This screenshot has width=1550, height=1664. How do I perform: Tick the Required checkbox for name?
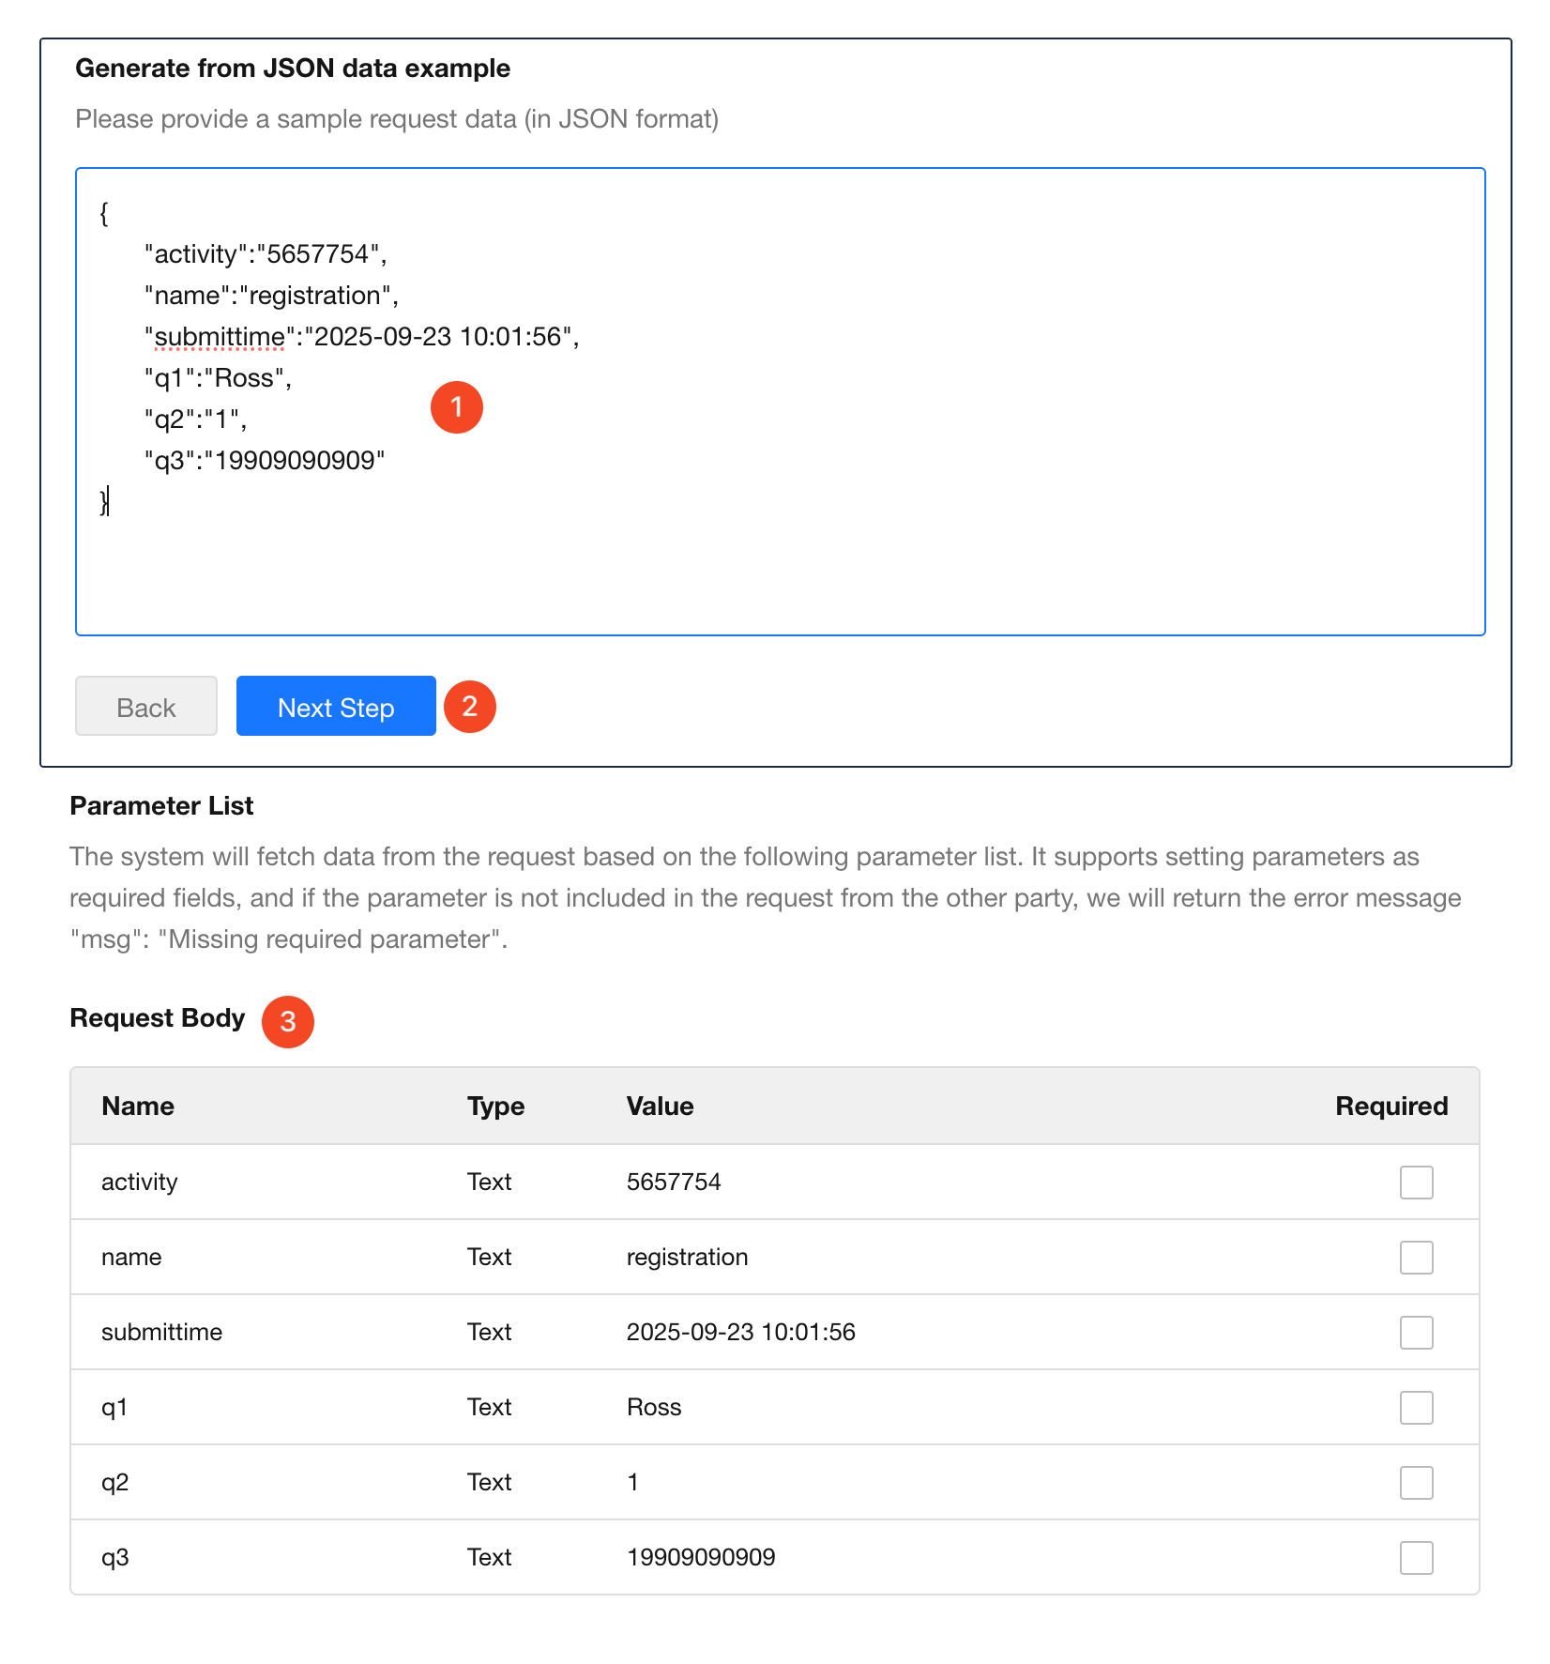pos(1416,1258)
